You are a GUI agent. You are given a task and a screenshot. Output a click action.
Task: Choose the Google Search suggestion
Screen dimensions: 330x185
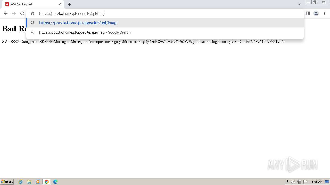pyautogui.click(x=165, y=32)
